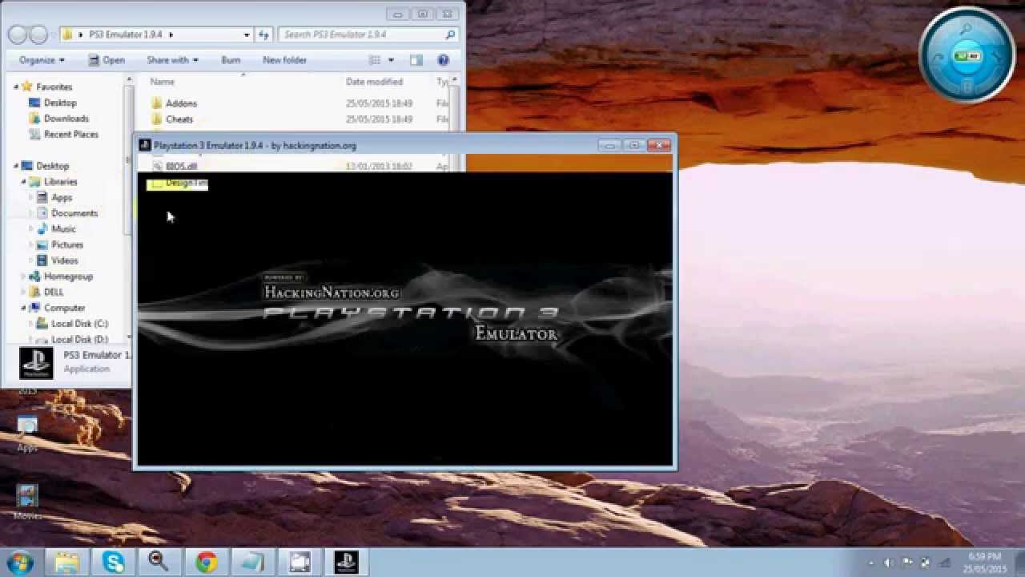Collapse the Computer tree node

pyautogui.click(x=23, y=308)
